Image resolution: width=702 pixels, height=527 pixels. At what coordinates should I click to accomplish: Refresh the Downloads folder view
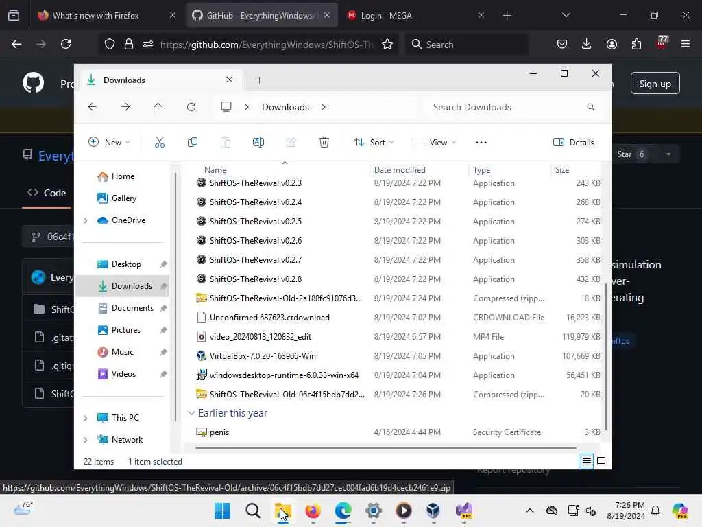tap(191, 107)
